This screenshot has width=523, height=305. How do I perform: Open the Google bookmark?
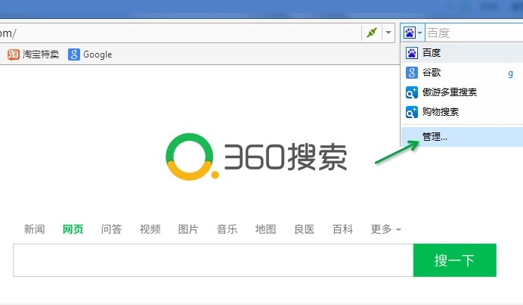click(90, 54)
